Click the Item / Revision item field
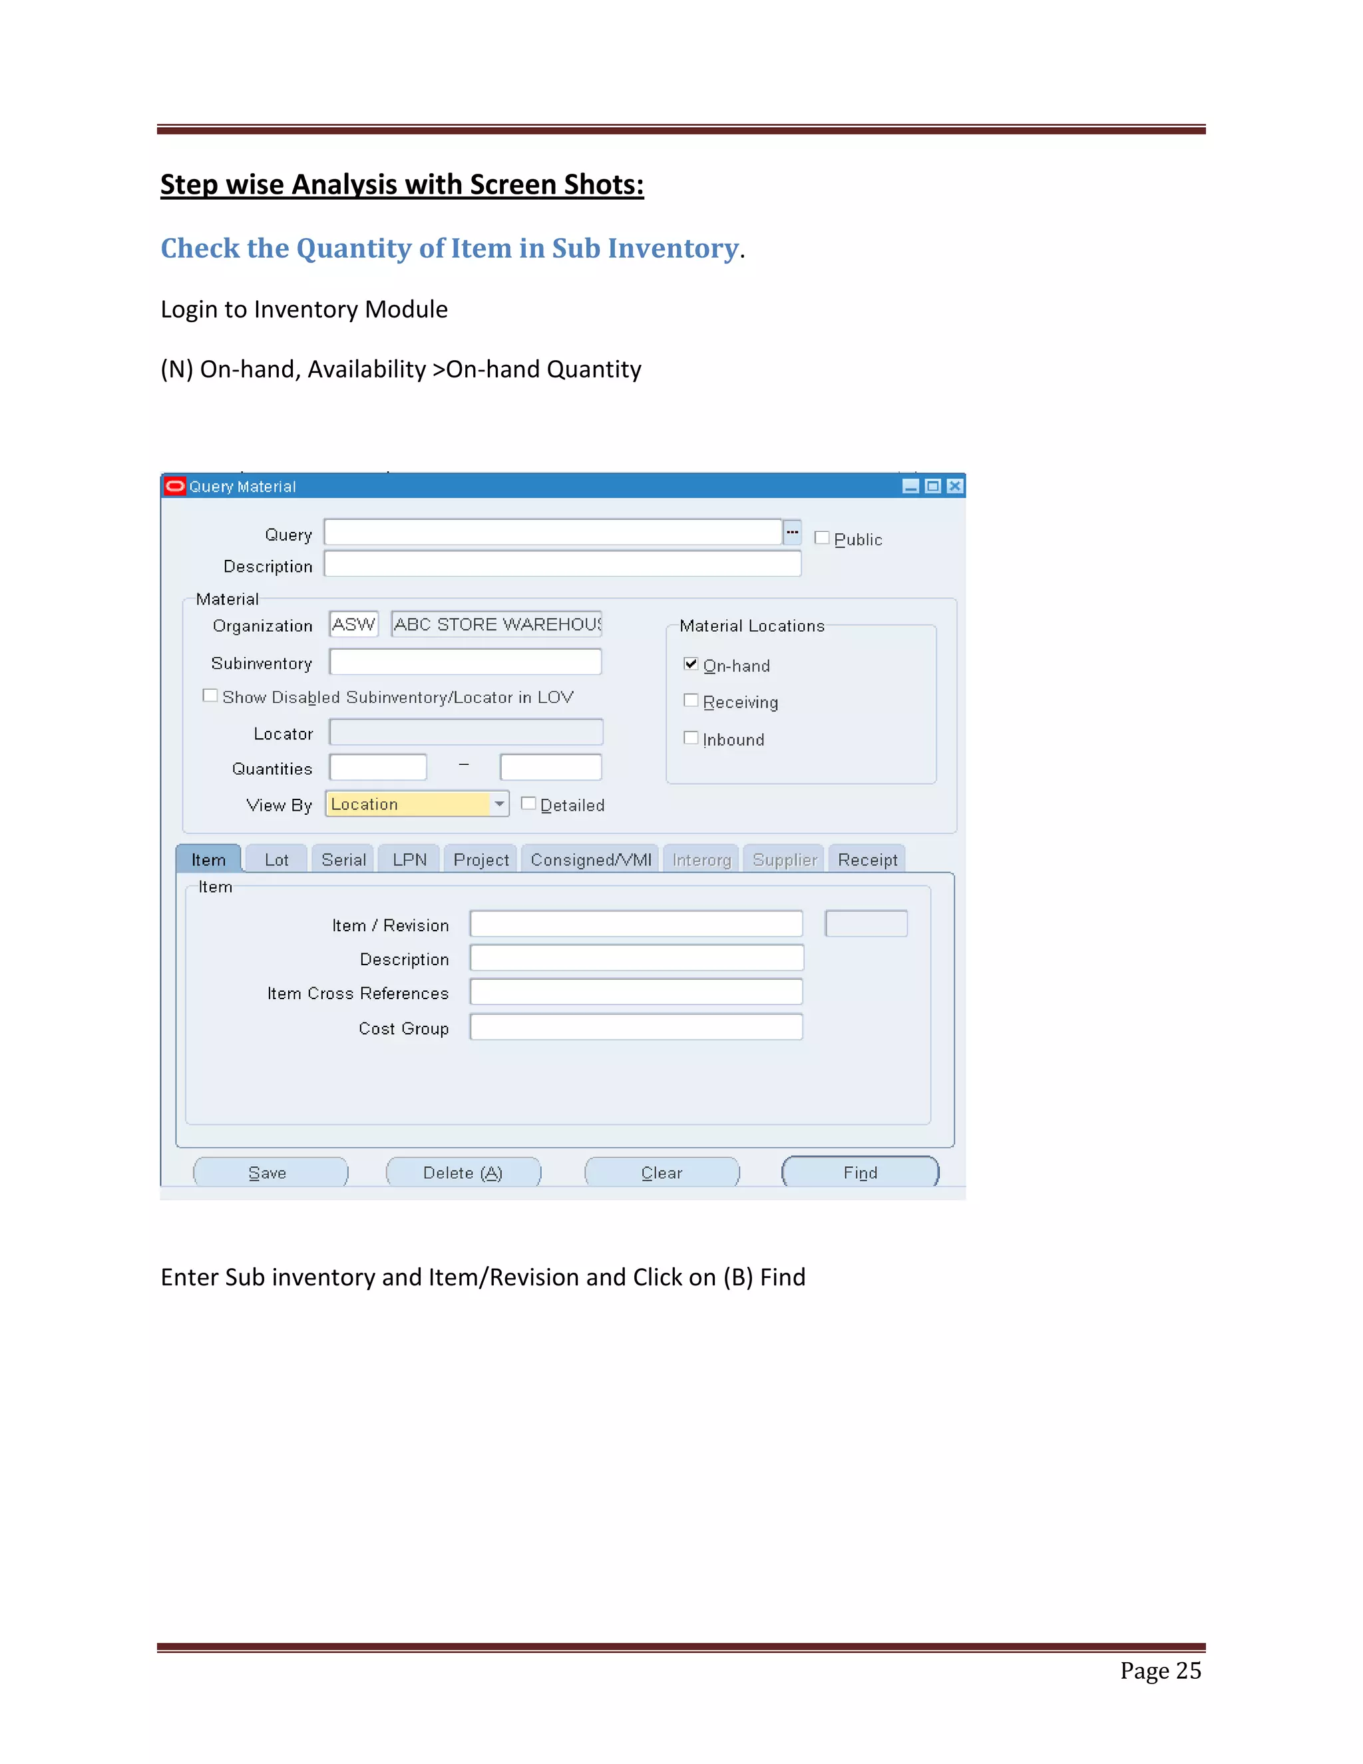1363x1764 pixels. click(636, 924)
